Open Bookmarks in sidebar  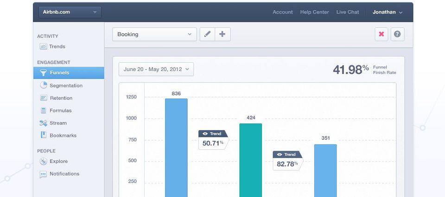58,135
